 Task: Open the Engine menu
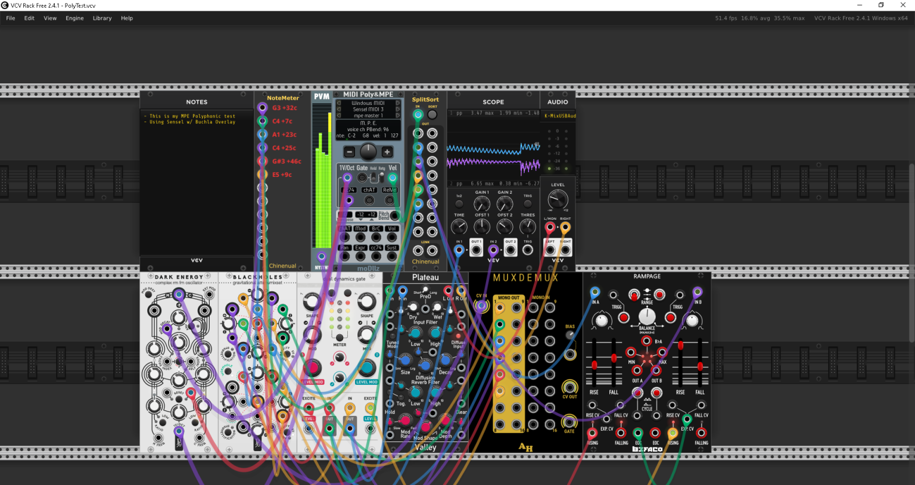click(x=74, y=18)
